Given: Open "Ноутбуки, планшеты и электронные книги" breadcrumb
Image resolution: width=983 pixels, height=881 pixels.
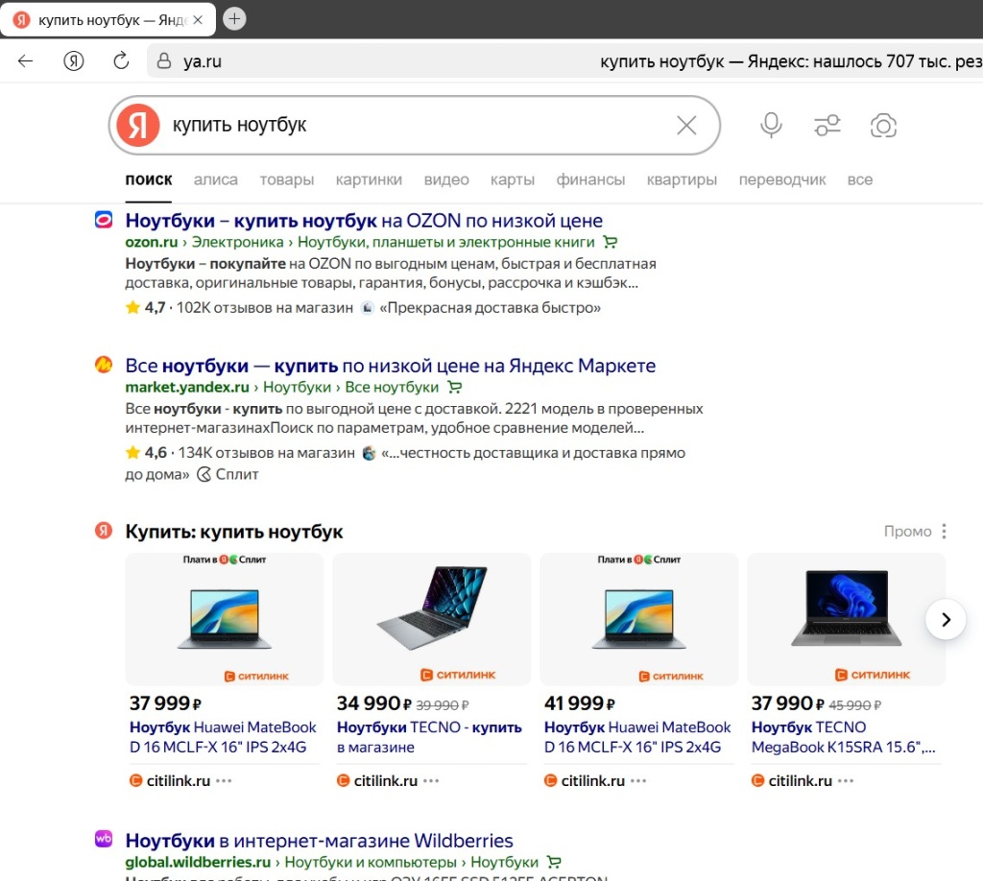Looking at the screenshot, I should [445, 242].
